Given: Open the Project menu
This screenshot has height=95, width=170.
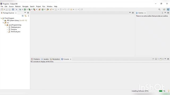Looking at the screenshot, I should 38,6.
